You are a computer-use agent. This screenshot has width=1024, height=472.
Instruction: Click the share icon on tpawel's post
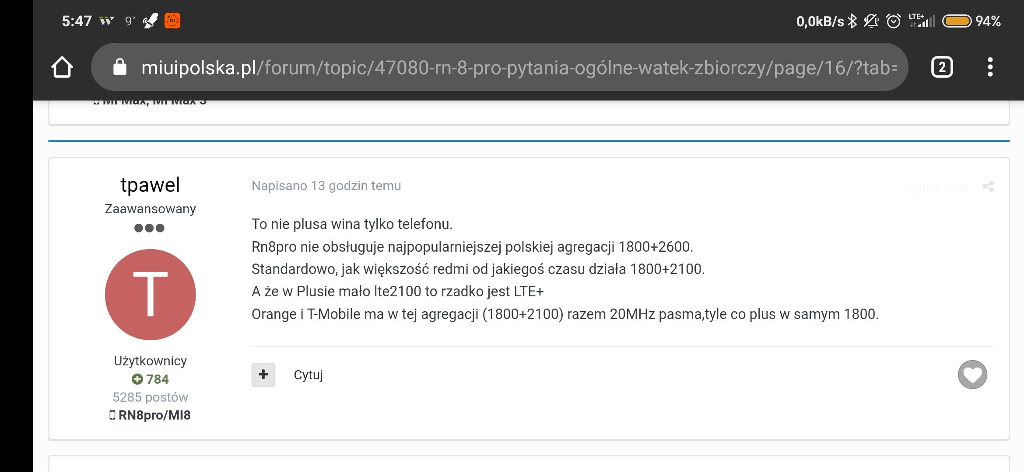(x=988, y=187)
